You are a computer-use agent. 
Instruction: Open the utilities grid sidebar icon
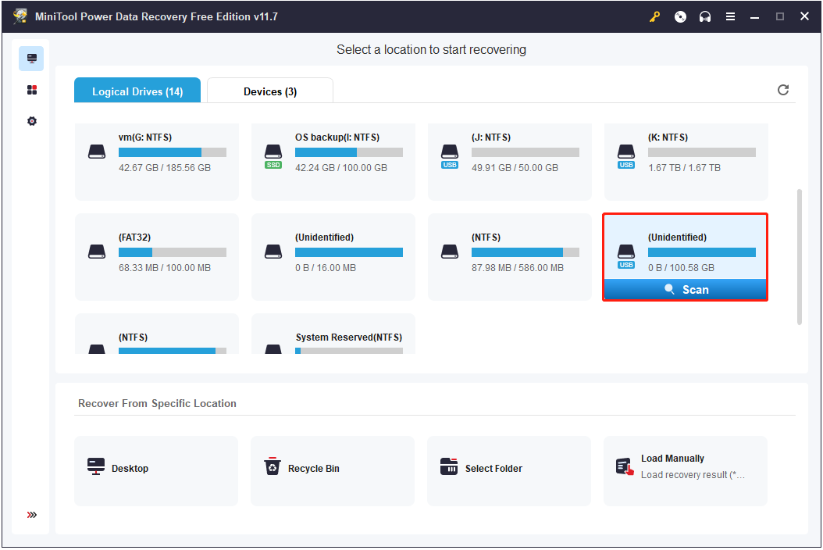point(32,90)
